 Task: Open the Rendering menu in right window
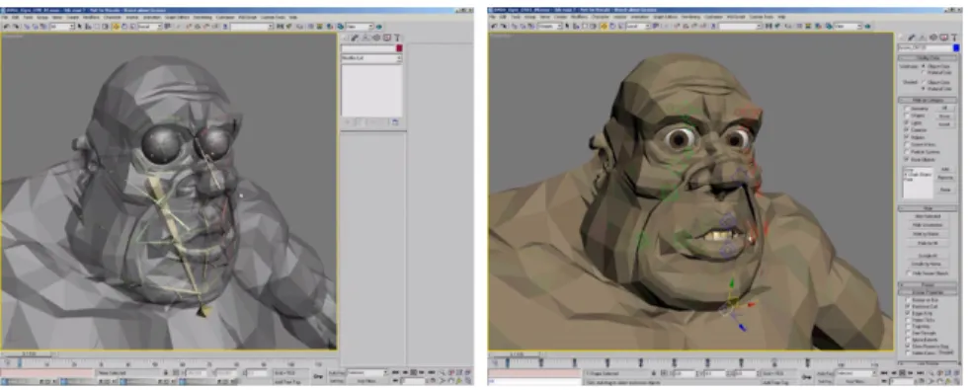tap(690, 18)
